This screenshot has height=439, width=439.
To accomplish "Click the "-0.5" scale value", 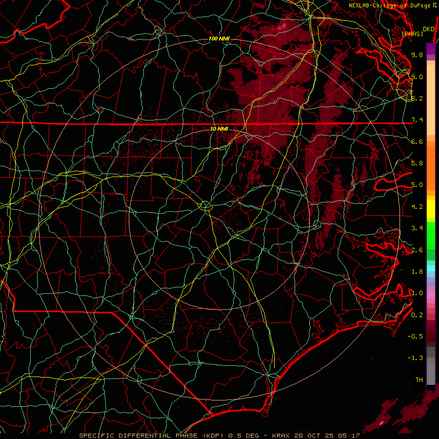I will [415, 337].
